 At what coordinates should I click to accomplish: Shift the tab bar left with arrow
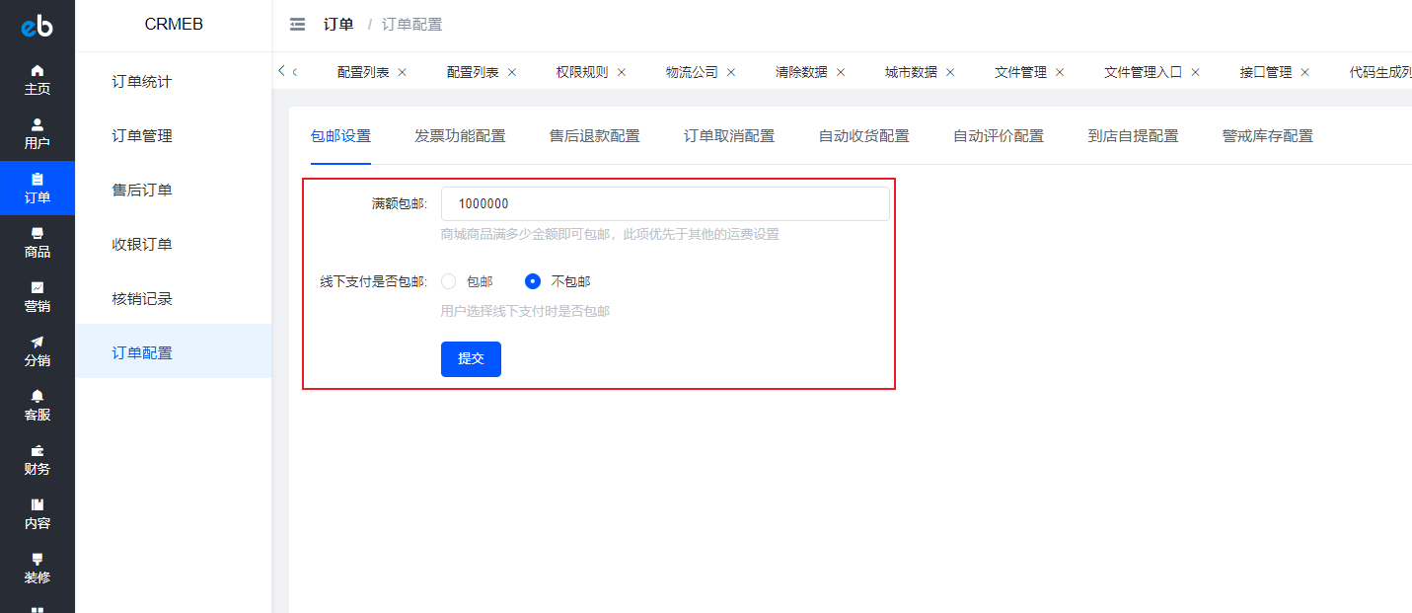(x=282, y=71)
